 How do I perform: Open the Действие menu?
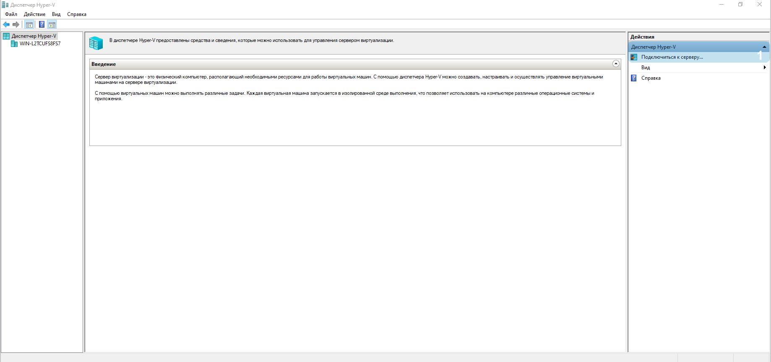pos(35,14)
